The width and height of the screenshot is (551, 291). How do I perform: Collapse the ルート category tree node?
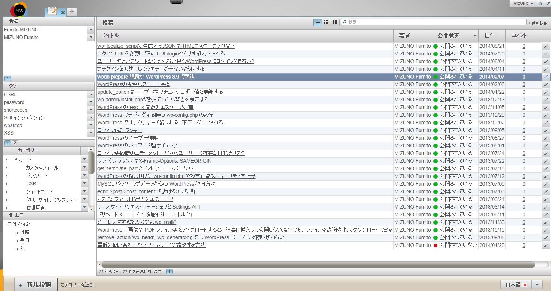(x=16, y=160)
